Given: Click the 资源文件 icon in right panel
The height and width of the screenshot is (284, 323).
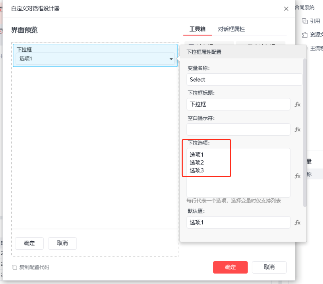Looking at the screenshot, I should click(305, 34).
